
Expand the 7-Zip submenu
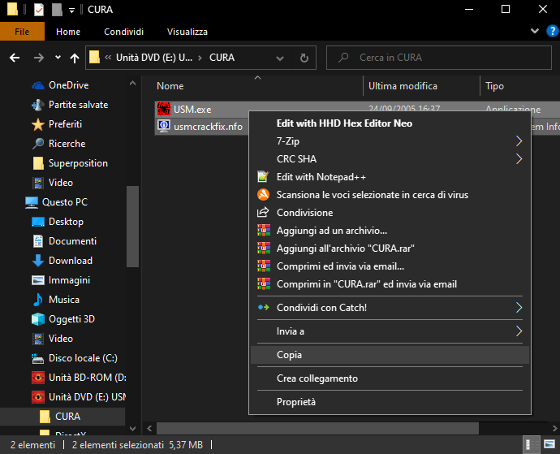(x=519, y=141)
